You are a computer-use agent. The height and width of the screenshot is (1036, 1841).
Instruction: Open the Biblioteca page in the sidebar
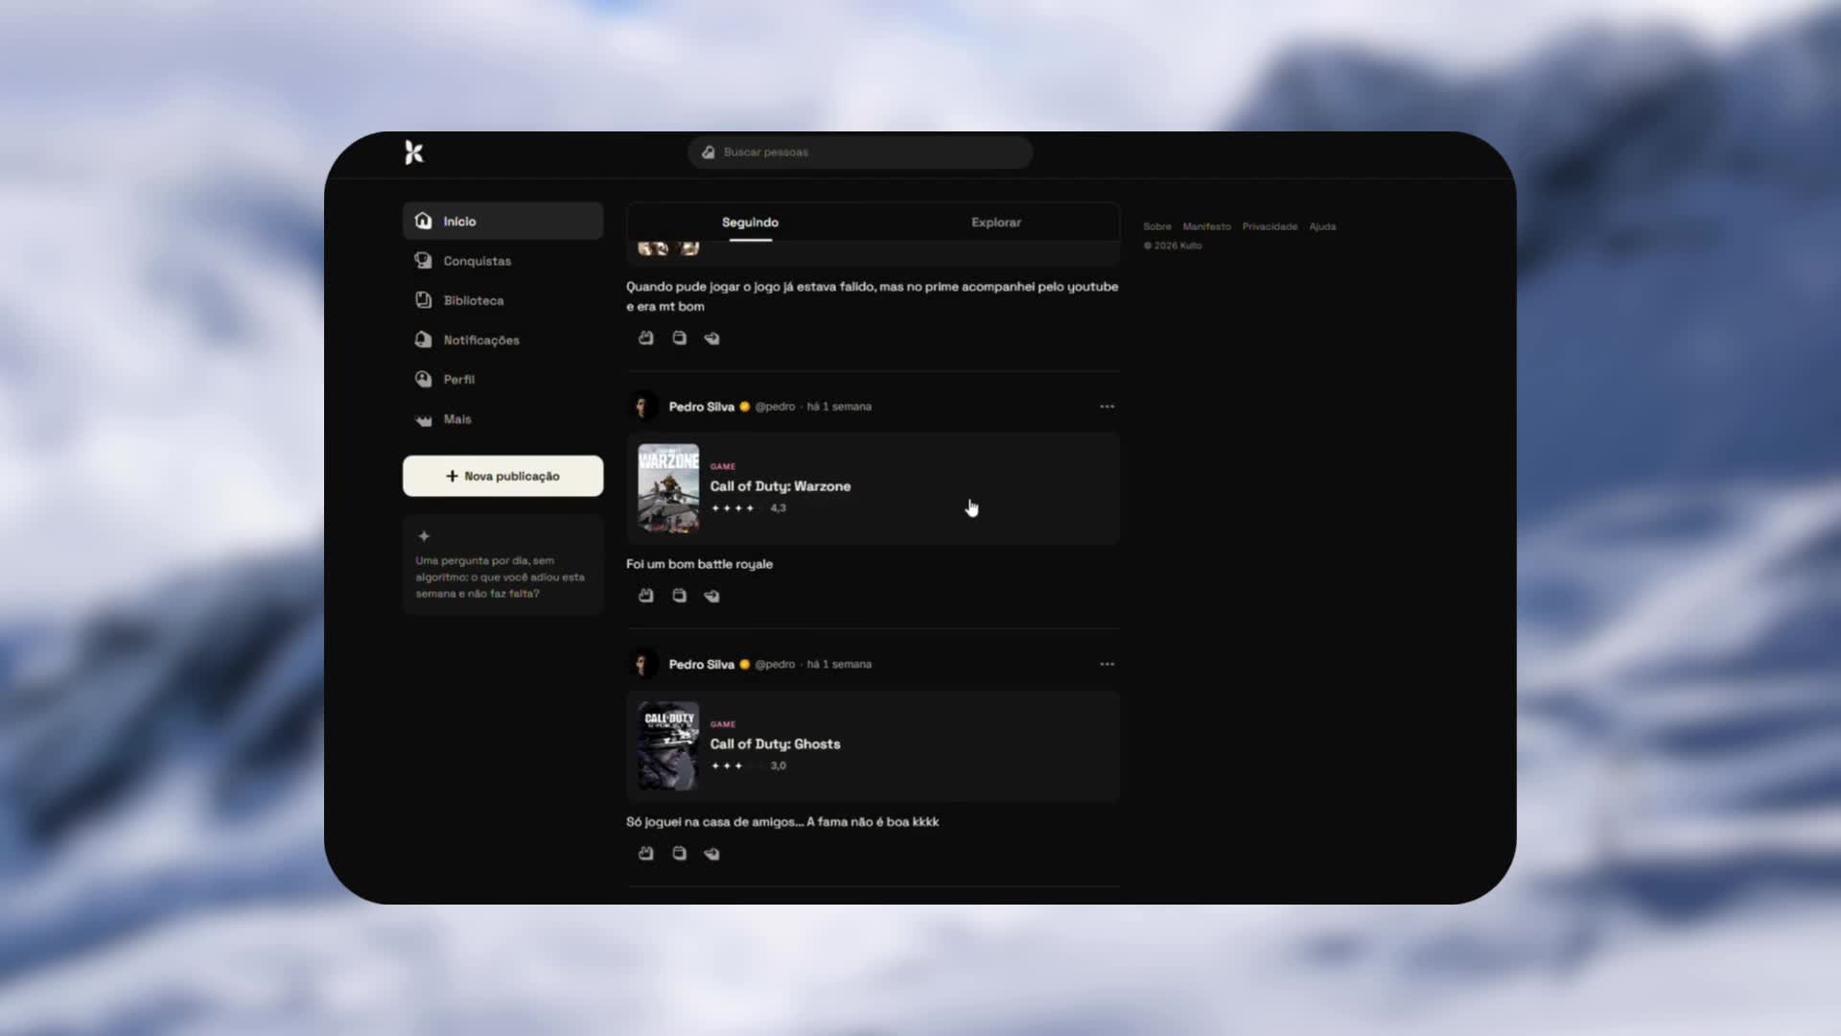pos(502,300)
